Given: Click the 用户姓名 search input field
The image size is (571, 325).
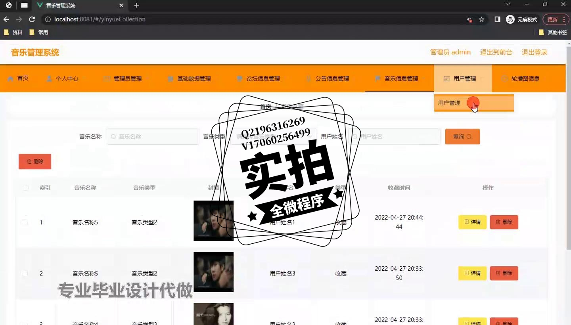Looking at the screenshot, I should point(395,136).
